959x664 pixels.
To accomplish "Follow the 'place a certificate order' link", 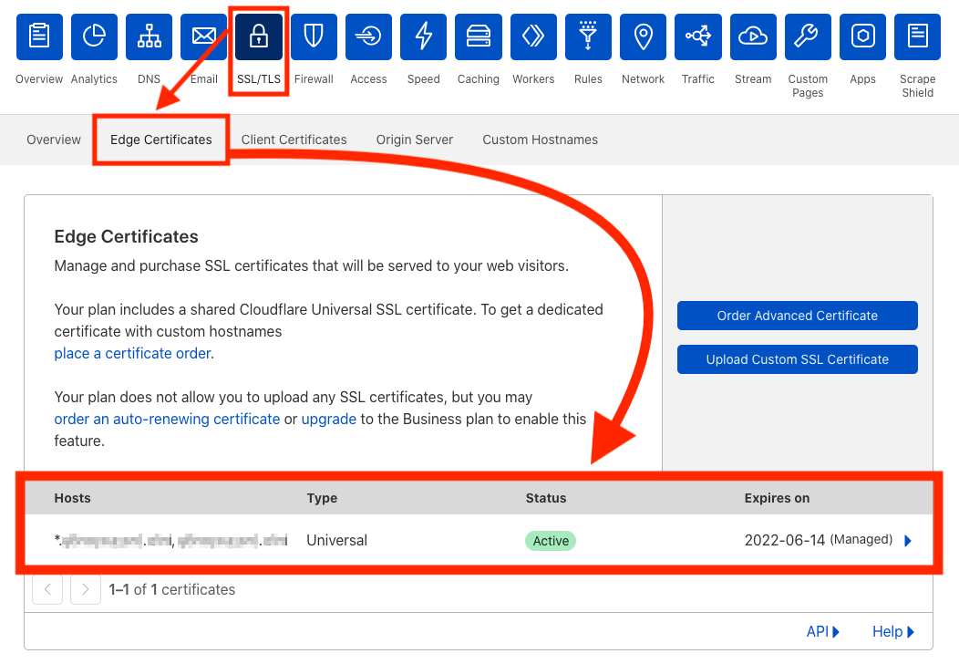I will pyautogui.click(x=133, y=354).
